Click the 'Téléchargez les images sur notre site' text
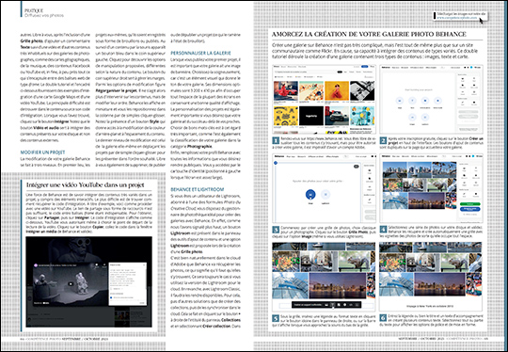The height and width of the screenshot is (352, 508). (x=461, y=14)
